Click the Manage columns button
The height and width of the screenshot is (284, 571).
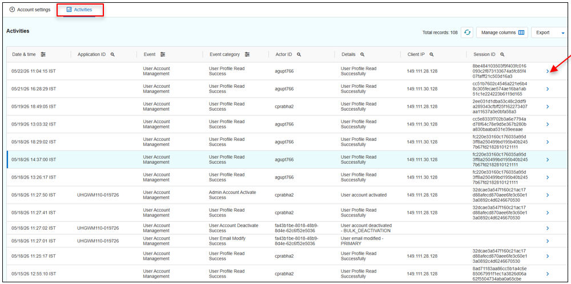(x=502, y=33)
